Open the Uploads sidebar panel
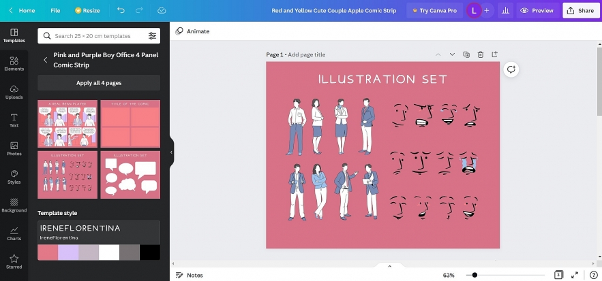 [14, 92]
